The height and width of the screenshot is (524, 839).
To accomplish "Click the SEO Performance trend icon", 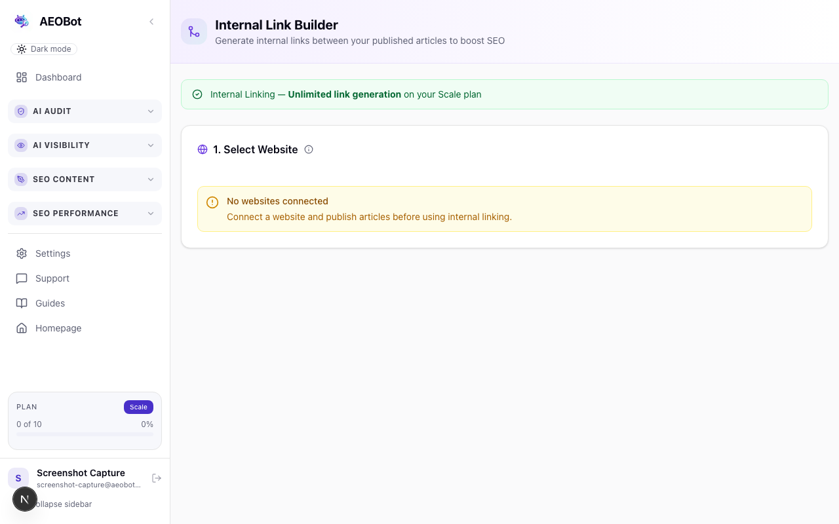I will (x=21, y=214).
